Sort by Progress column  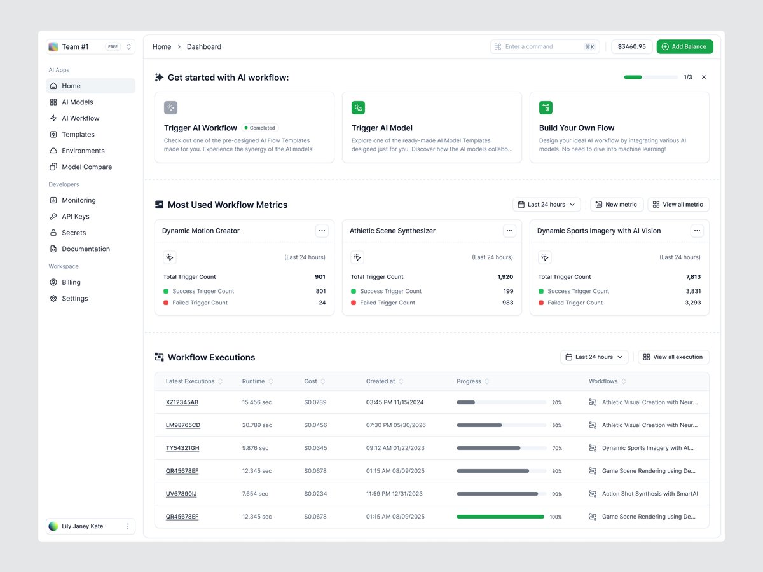click(x=473, y=381)
